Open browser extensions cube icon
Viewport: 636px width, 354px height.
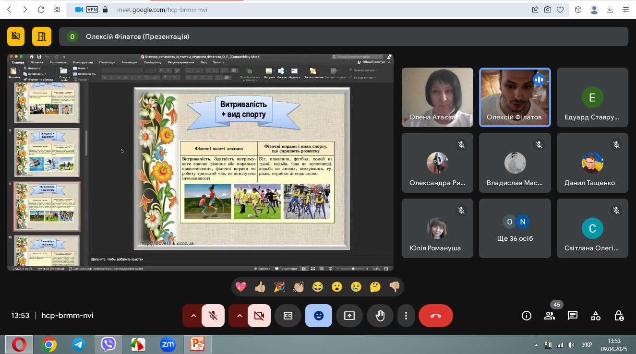tap(578, 9)
